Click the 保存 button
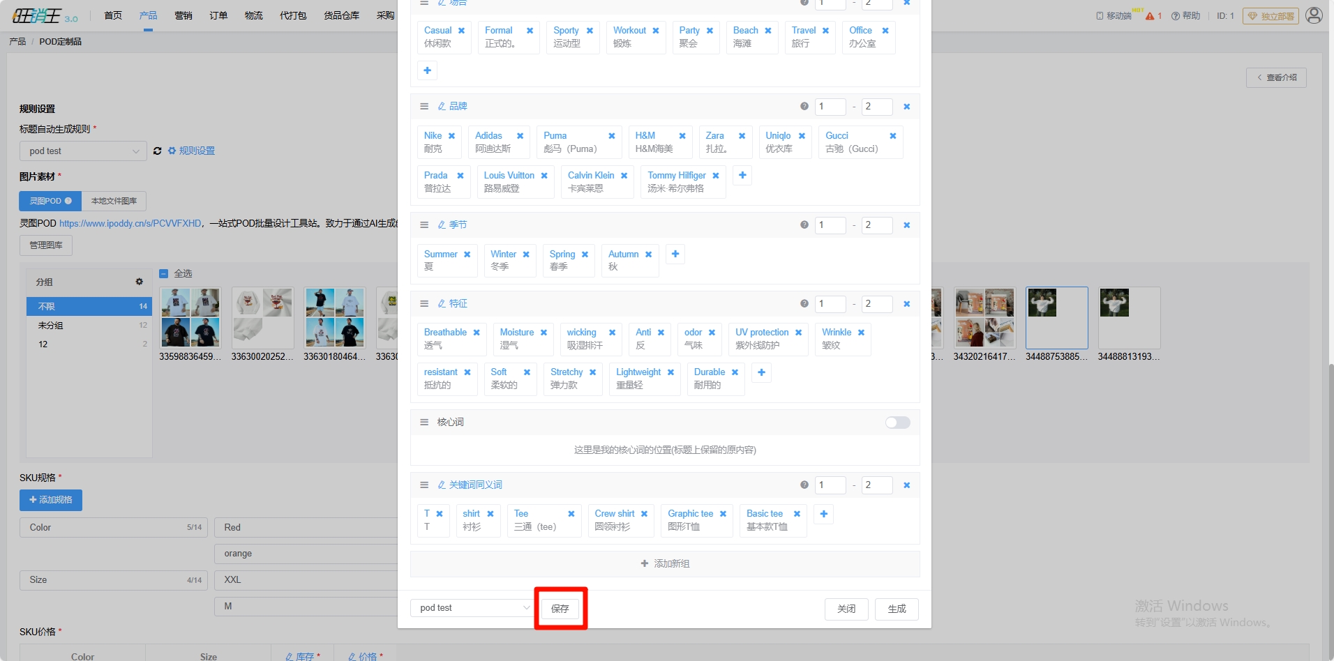 pos(560,609)
